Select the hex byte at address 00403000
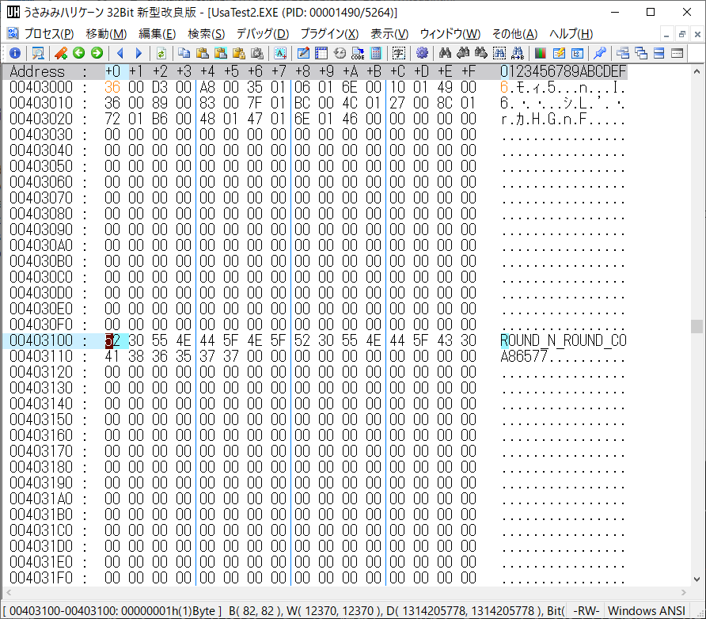 click(x=112, y=87)
